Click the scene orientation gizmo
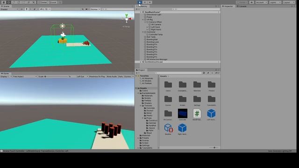Screen dimensions: 299x168 point(127,19)
